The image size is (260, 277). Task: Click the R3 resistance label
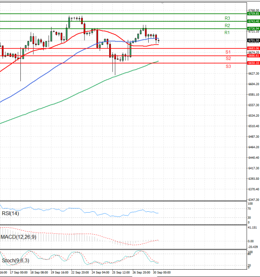tap(227, 19)
